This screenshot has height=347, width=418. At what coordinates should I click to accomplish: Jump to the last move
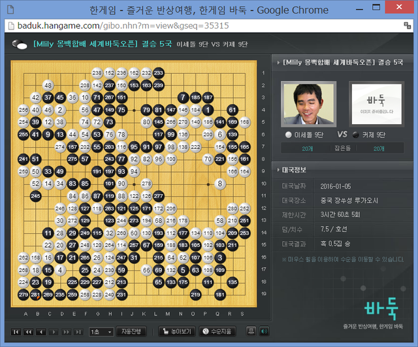coord(78,332)
